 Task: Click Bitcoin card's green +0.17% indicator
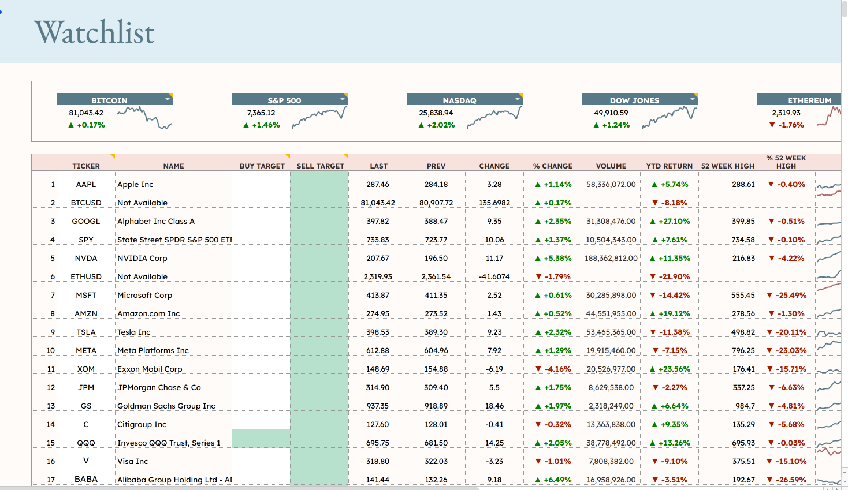[x=87, y=125]
